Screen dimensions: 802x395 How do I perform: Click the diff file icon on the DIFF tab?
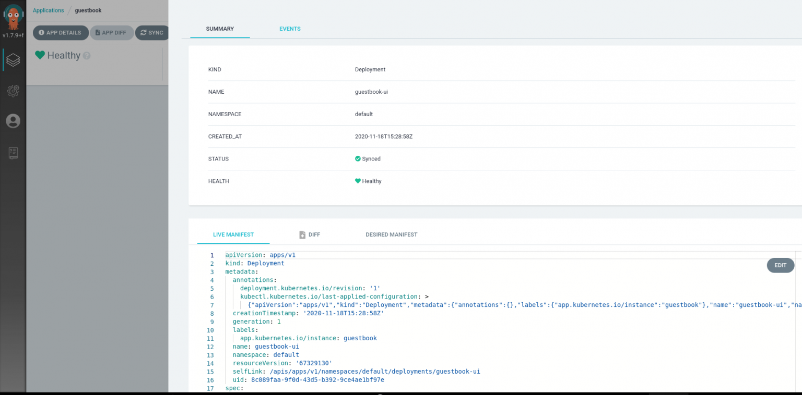click(x=301, y=234)
